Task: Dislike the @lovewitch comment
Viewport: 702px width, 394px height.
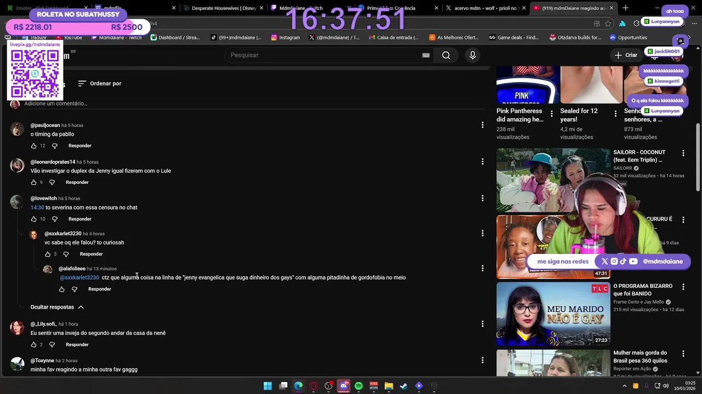Action: tap(54, 219)
